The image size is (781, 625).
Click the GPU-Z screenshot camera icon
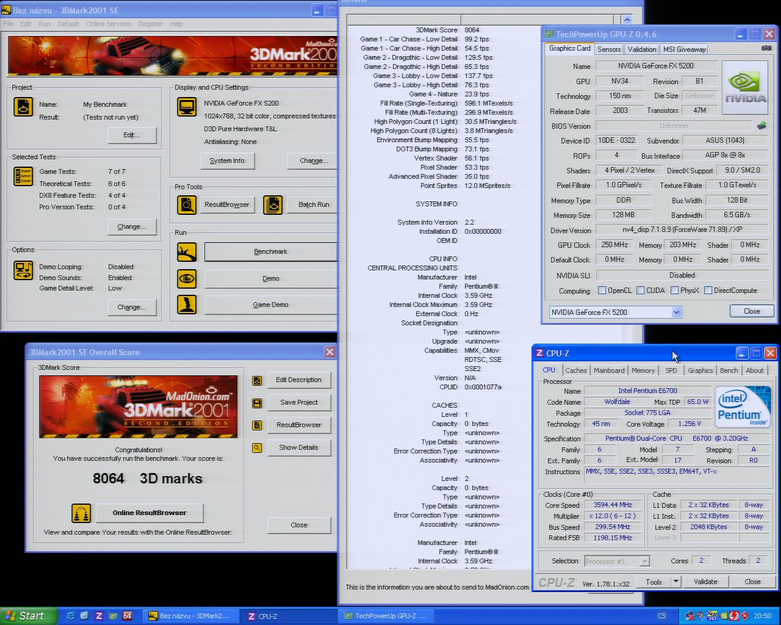(766, 48)
